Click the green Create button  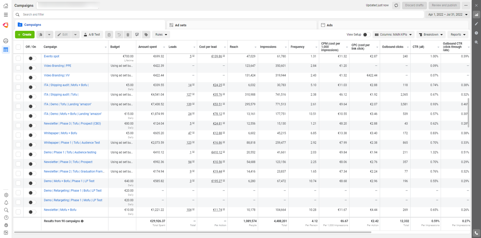pyautogui.click(x=25, y=35)
